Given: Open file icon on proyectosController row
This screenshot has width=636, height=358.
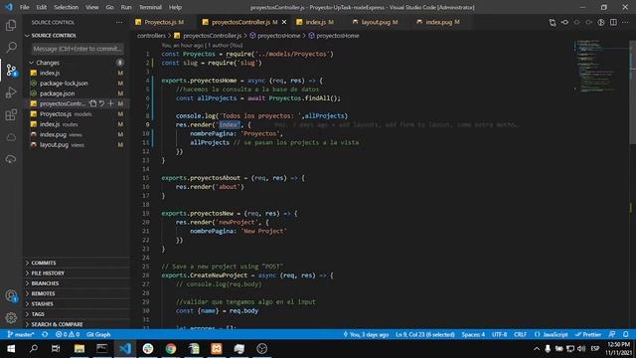Looking at the screenshot, I should click(92, 103).
